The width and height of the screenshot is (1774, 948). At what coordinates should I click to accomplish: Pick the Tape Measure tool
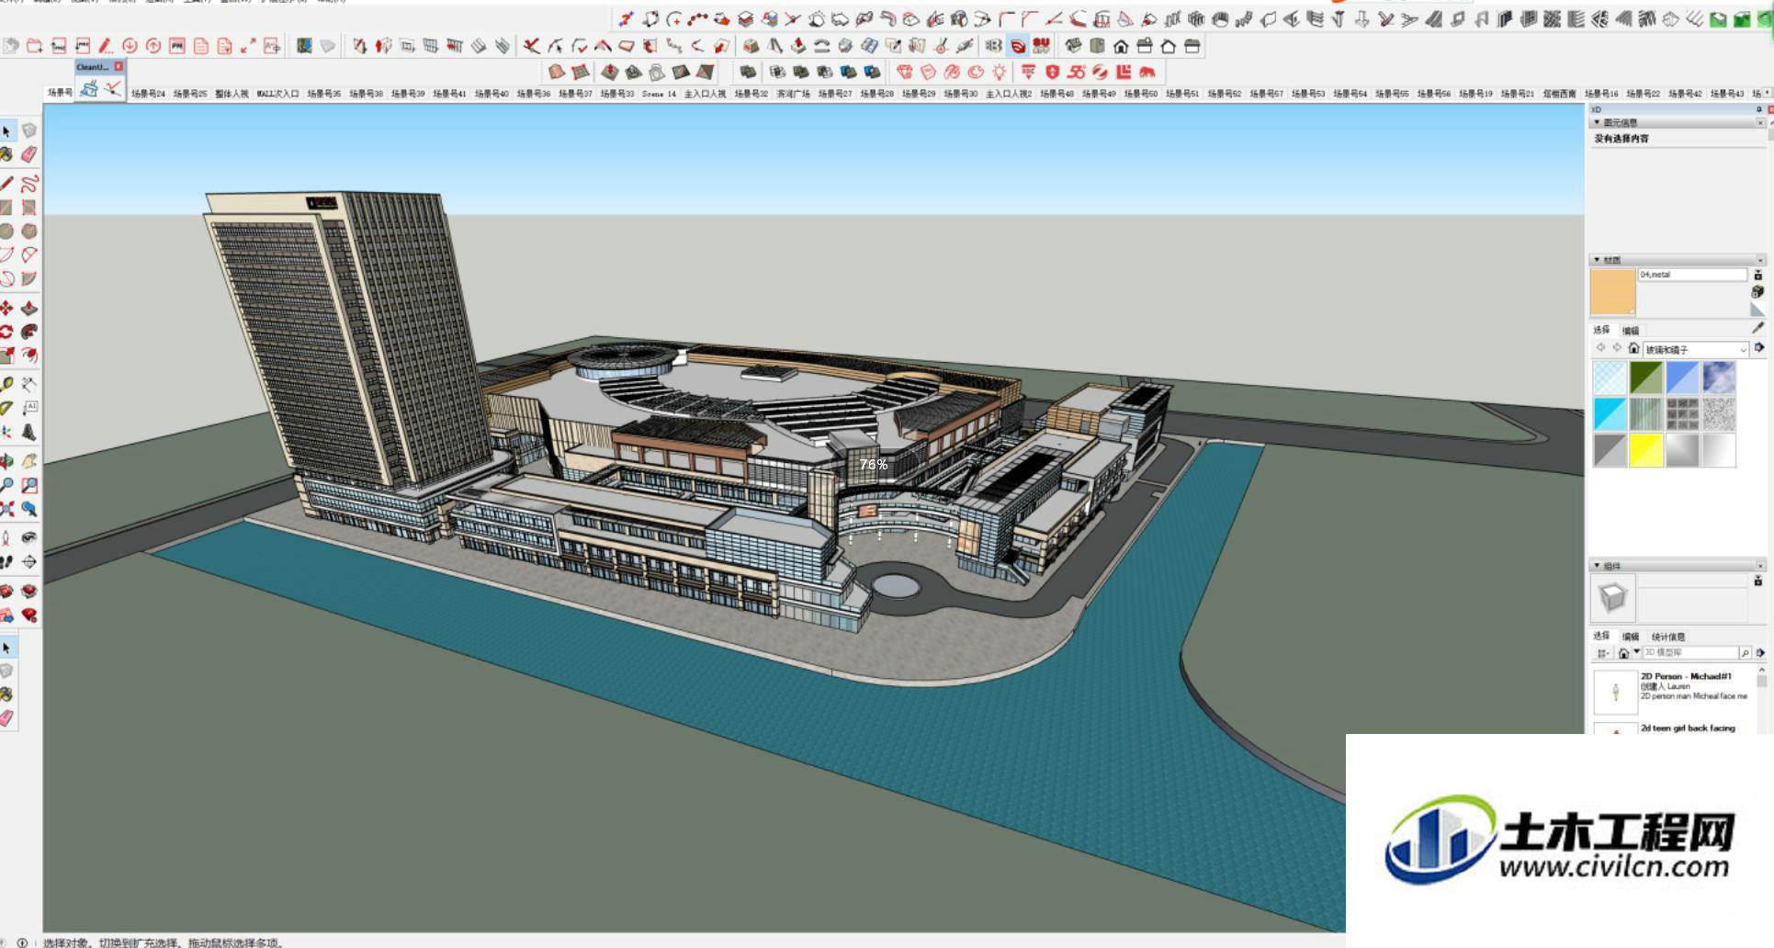(6, 384)
